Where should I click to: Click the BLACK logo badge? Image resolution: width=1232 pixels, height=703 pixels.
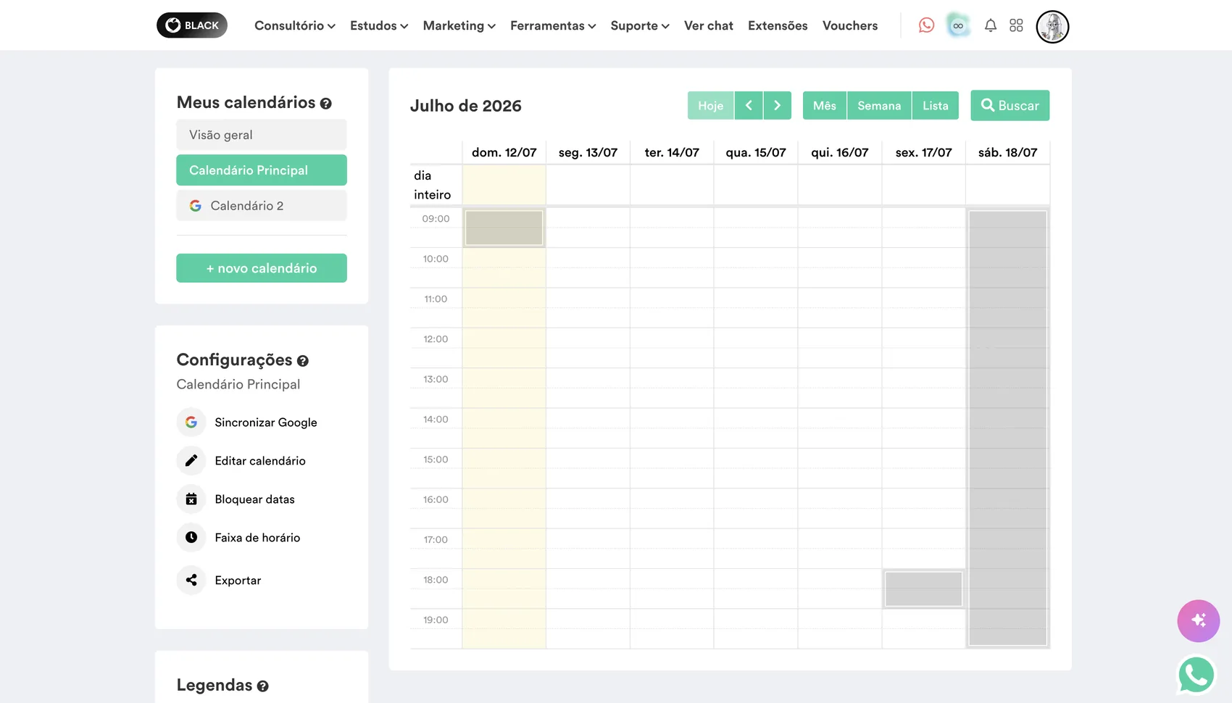pyautogui.click(x=192, y=25)
